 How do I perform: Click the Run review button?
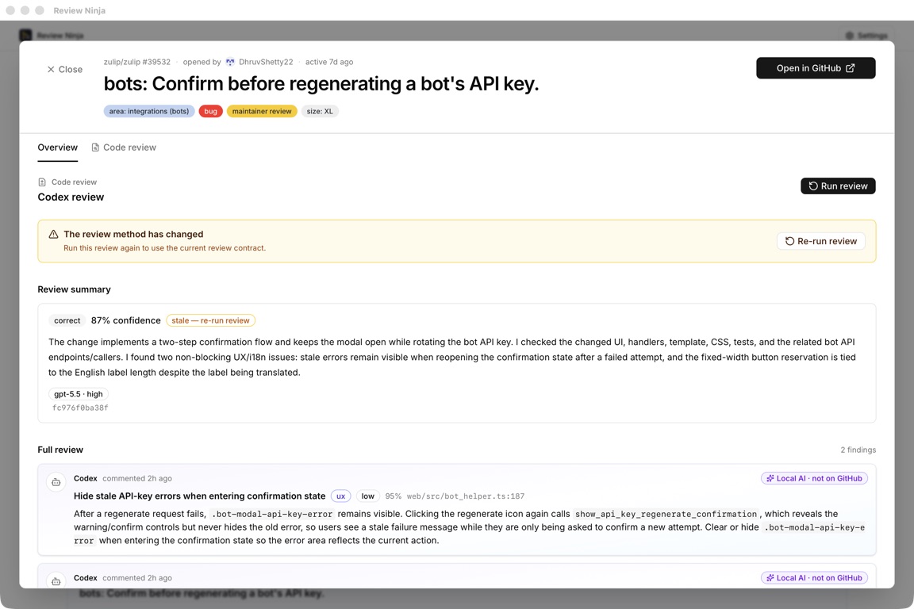[838, 186]
